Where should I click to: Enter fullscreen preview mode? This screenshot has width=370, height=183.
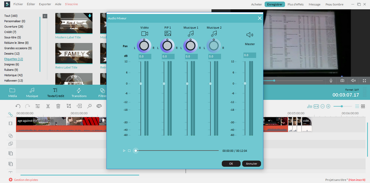tap(364, 80)
